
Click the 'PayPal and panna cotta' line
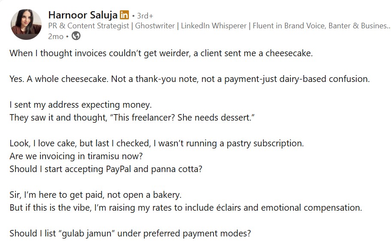[x=106, y=169]
